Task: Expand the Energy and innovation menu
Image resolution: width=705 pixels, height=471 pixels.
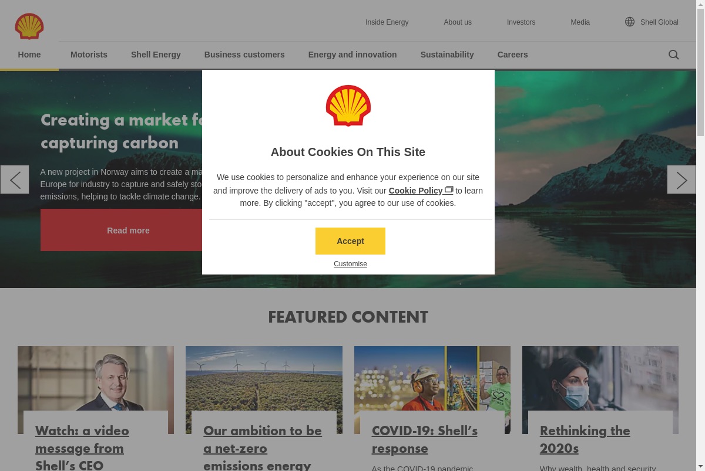Action: 352,55
